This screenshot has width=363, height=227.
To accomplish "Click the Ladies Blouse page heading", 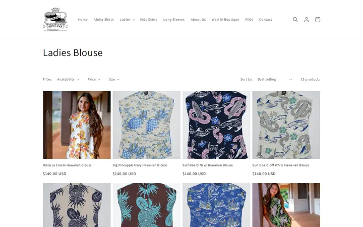I will [73, 52].
